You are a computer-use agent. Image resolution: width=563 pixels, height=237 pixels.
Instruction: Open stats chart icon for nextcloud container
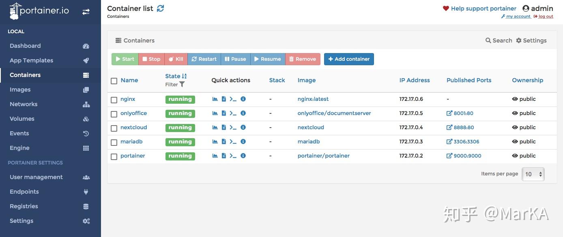(215, 127)
